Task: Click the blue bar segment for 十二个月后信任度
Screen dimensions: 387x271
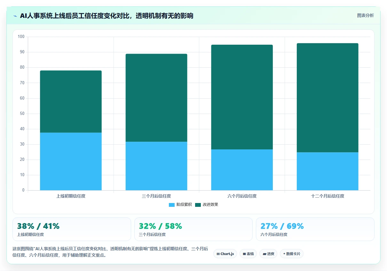Action: pyautogui.click(x=328, y=171)
